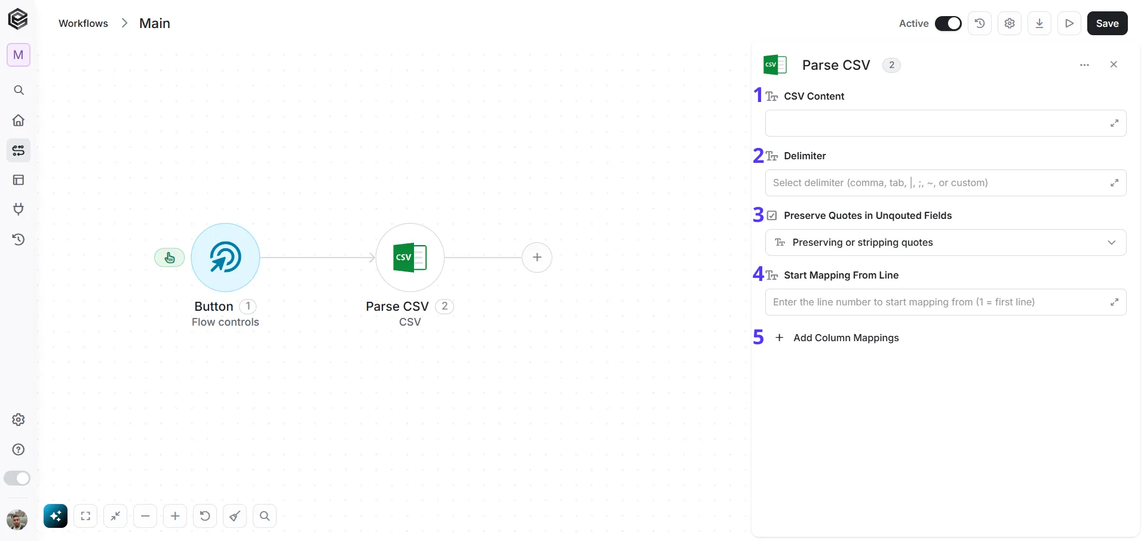Select the Button trigger node
The width and height of the screenshot is (1144, 541).
tap(225, 258)
